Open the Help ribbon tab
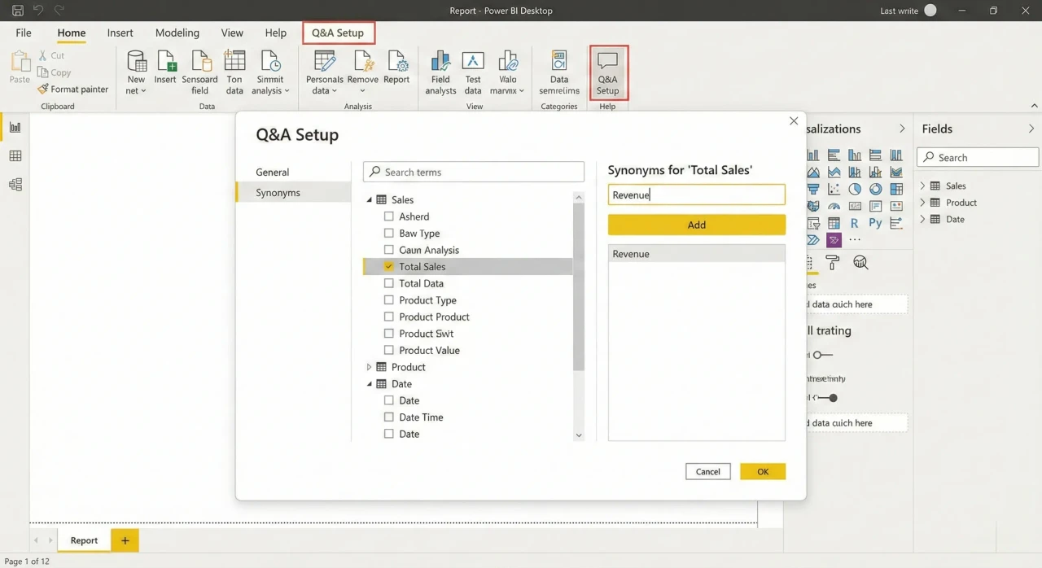Image resolution: width=1042 pixels, height=568 pixels. (276, 33)
